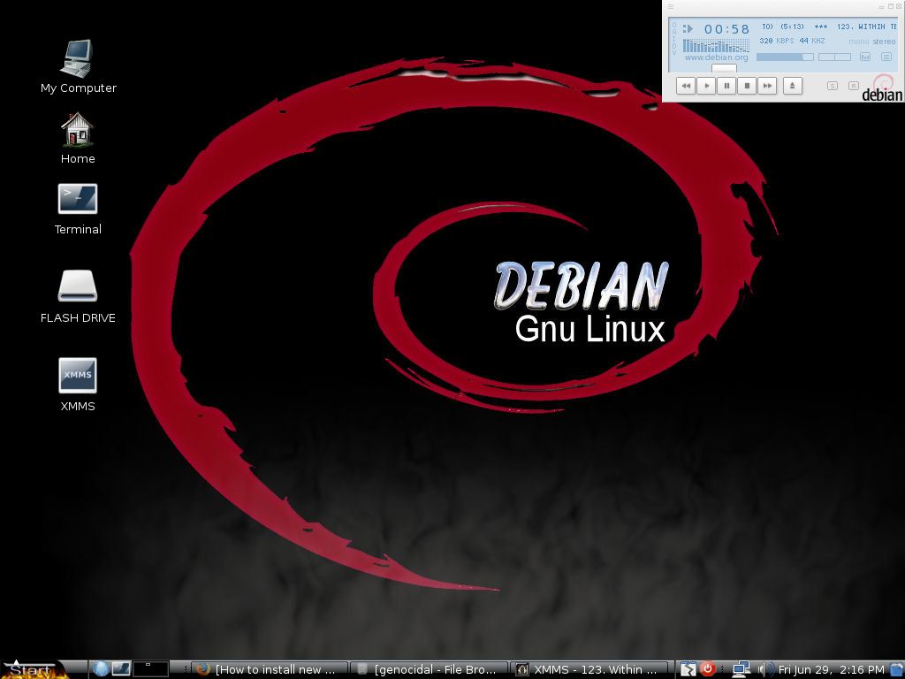Switch to the 'How to install new' Firefox window

[269, 669]
